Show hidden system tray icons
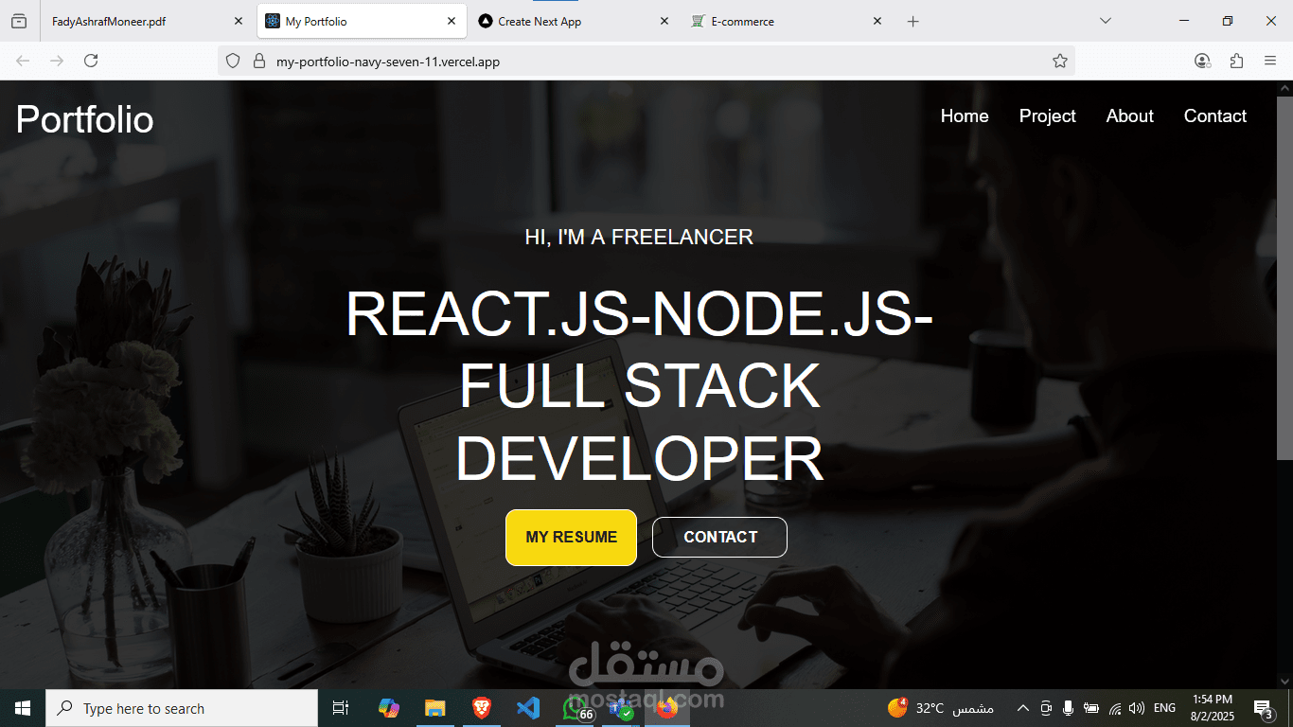The height and width of the screenshot is (727, 1293). [1022, 708]
